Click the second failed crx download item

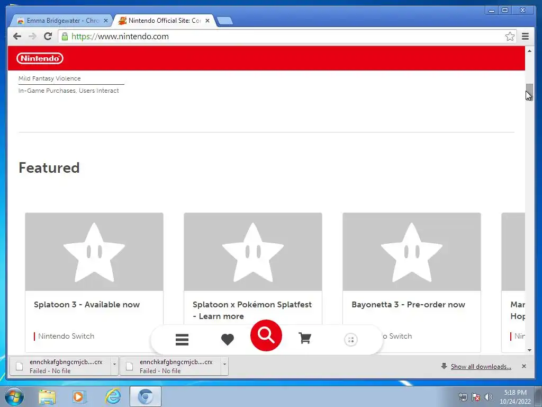[170, 366]
